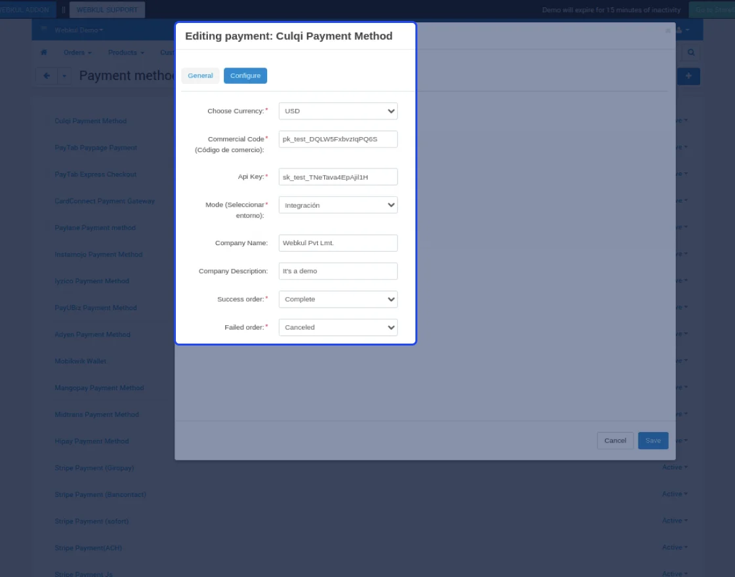Expand the Mode Integración dropdown
The image size is (735, 577).
coord(338,205)
